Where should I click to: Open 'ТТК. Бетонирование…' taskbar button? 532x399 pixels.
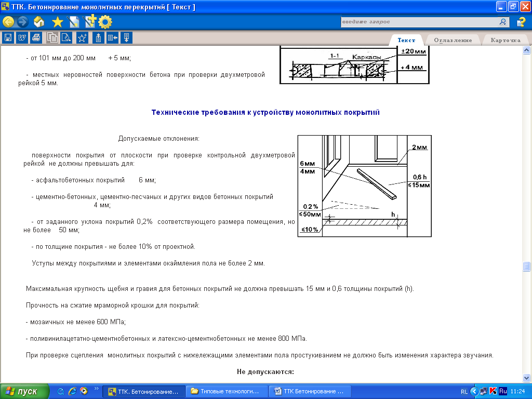point(144,392)
